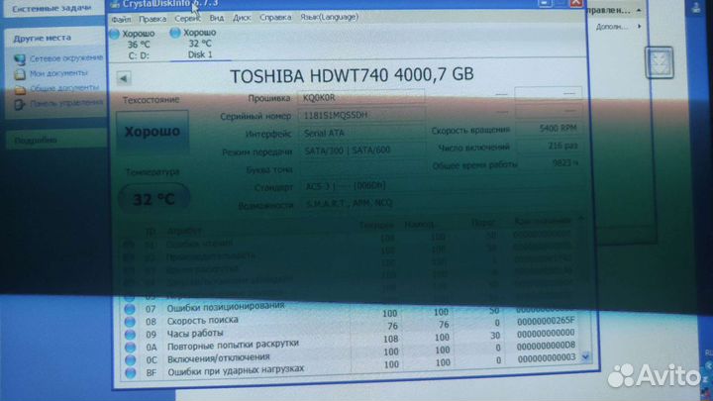Open the Правка menu

coord(153,19)
